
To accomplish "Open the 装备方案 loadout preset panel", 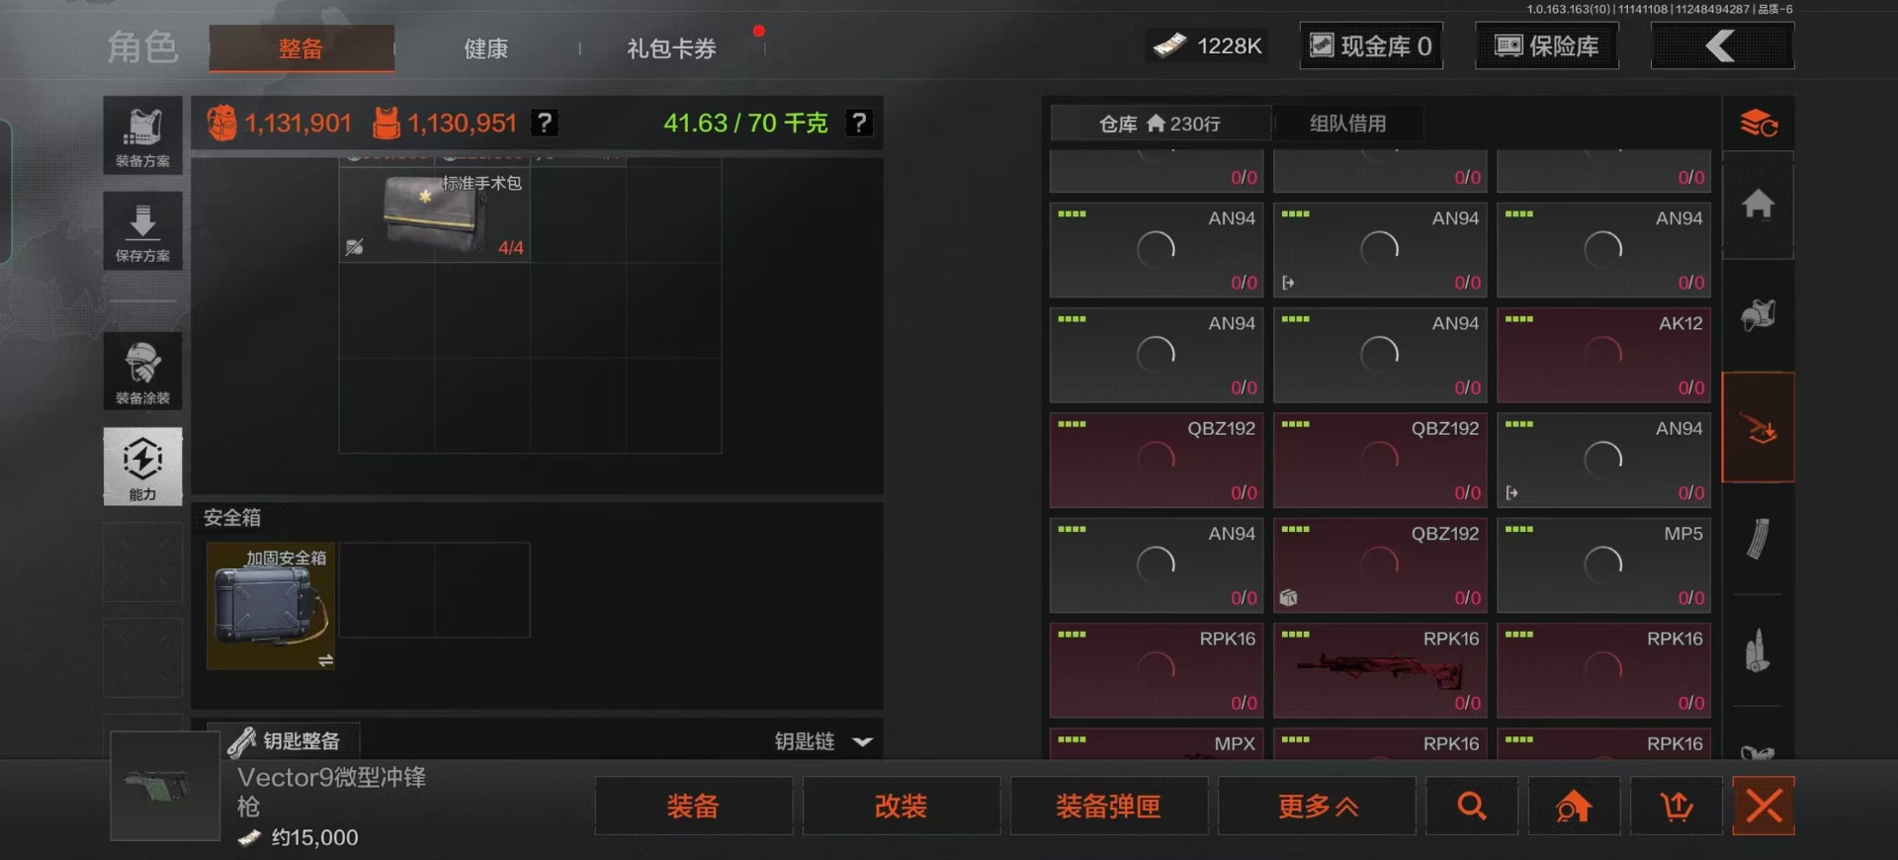I will coord(142,135).
